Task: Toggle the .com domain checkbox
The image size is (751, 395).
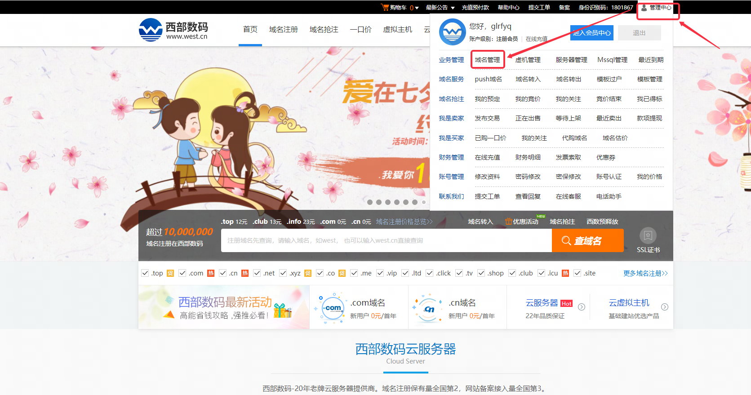Action: [x=182, y=273]
